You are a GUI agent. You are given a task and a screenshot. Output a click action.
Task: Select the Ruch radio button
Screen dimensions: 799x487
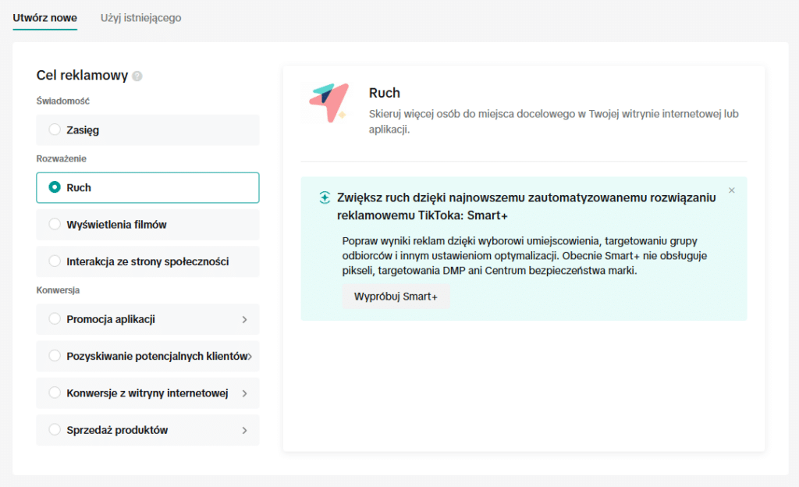55,187
